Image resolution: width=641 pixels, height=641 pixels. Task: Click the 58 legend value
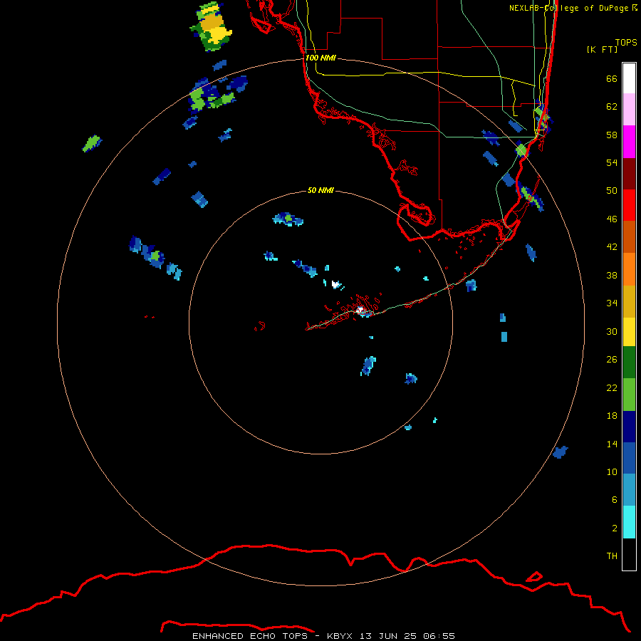pos(612,135)
